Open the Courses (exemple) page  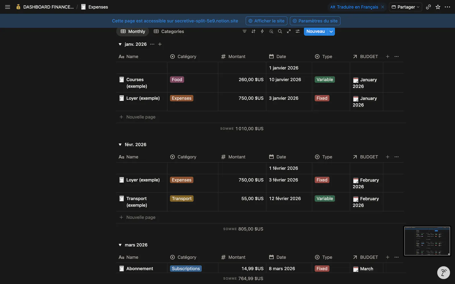(136, 83)
